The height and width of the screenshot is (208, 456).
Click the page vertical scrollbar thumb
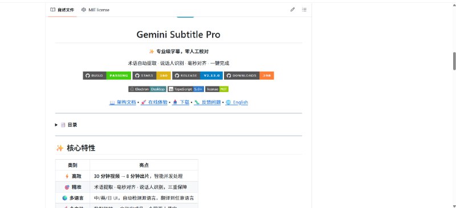pos(454,61)
